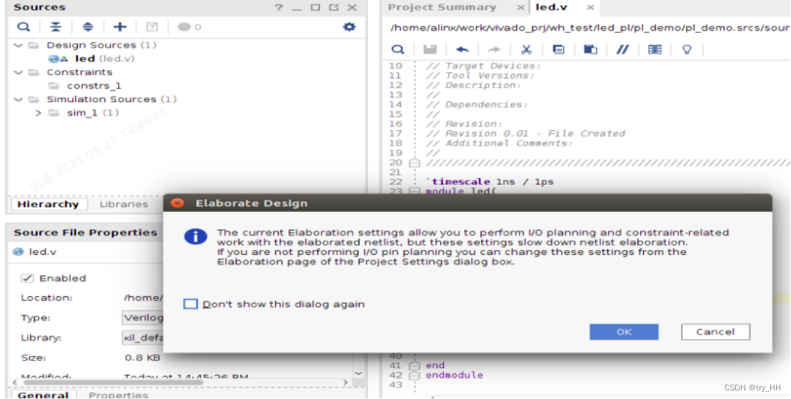Select the General tab in properties
Image resolution: width=791 pixels, height=399 pixels.
tap(42, 395)
